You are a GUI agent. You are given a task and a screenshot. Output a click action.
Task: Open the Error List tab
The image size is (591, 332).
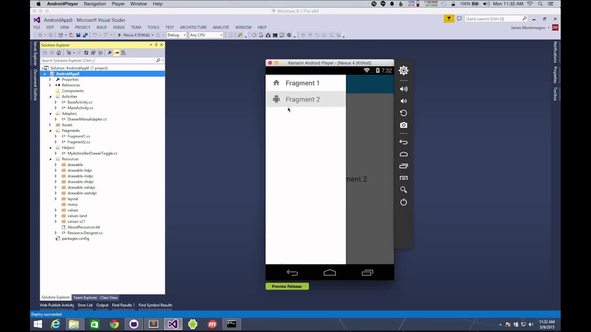point(85,305)
